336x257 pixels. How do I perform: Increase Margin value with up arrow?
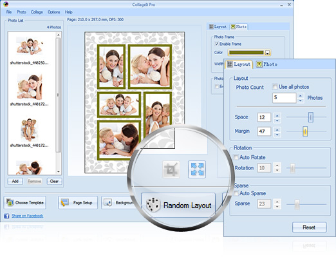[x=277, y=129]
